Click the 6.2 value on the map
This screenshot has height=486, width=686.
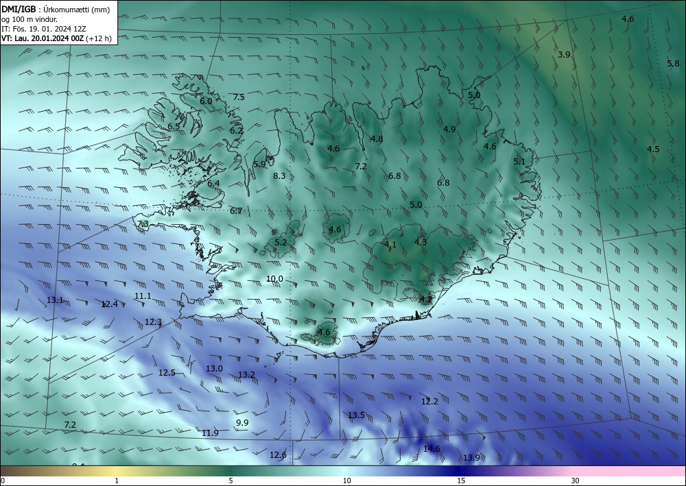pyautogui.click(x=236, y=130)
